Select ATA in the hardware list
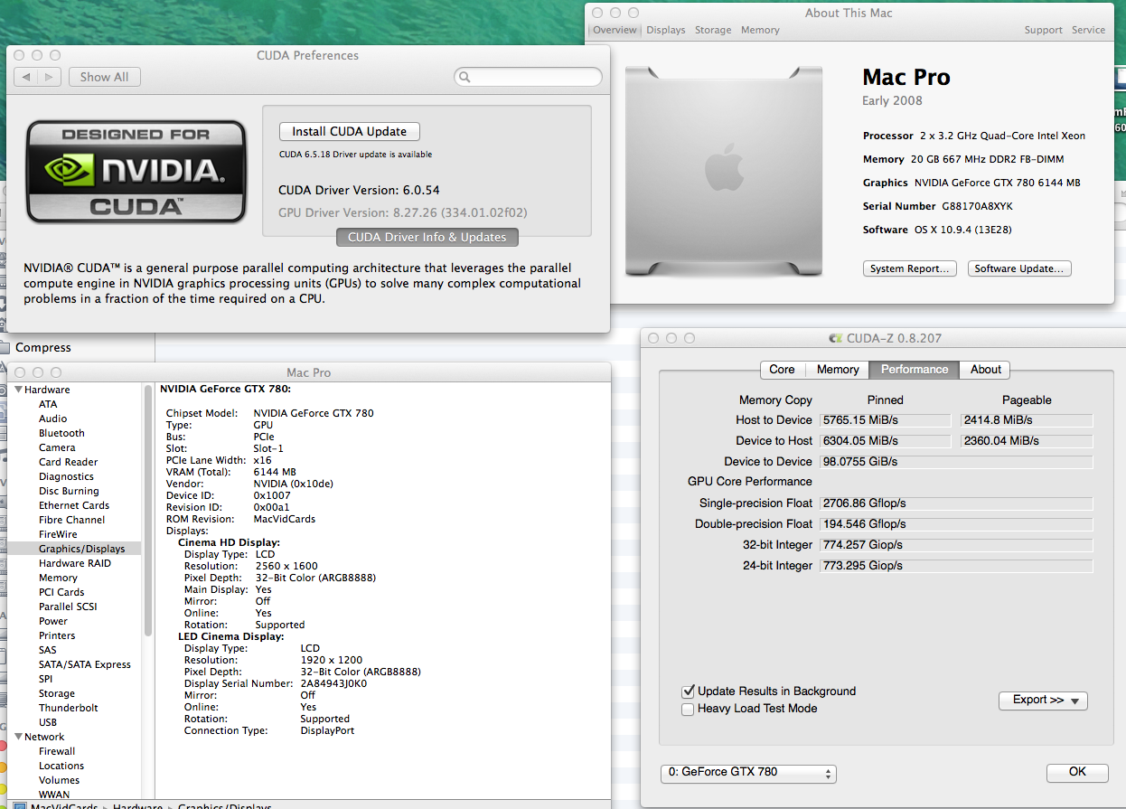Viewport: 1126px width, 809px height. click(48, 405)
